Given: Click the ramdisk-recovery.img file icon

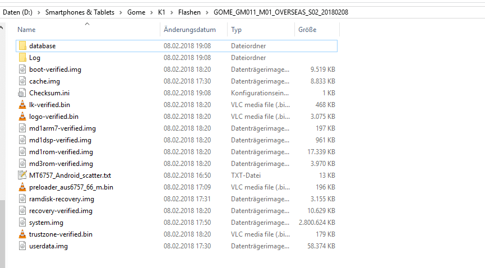Looking at the screenshot, I should (x=22, y=198).
